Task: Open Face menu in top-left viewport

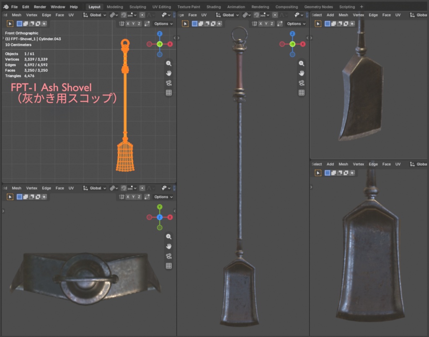Action: click(59, 15)
